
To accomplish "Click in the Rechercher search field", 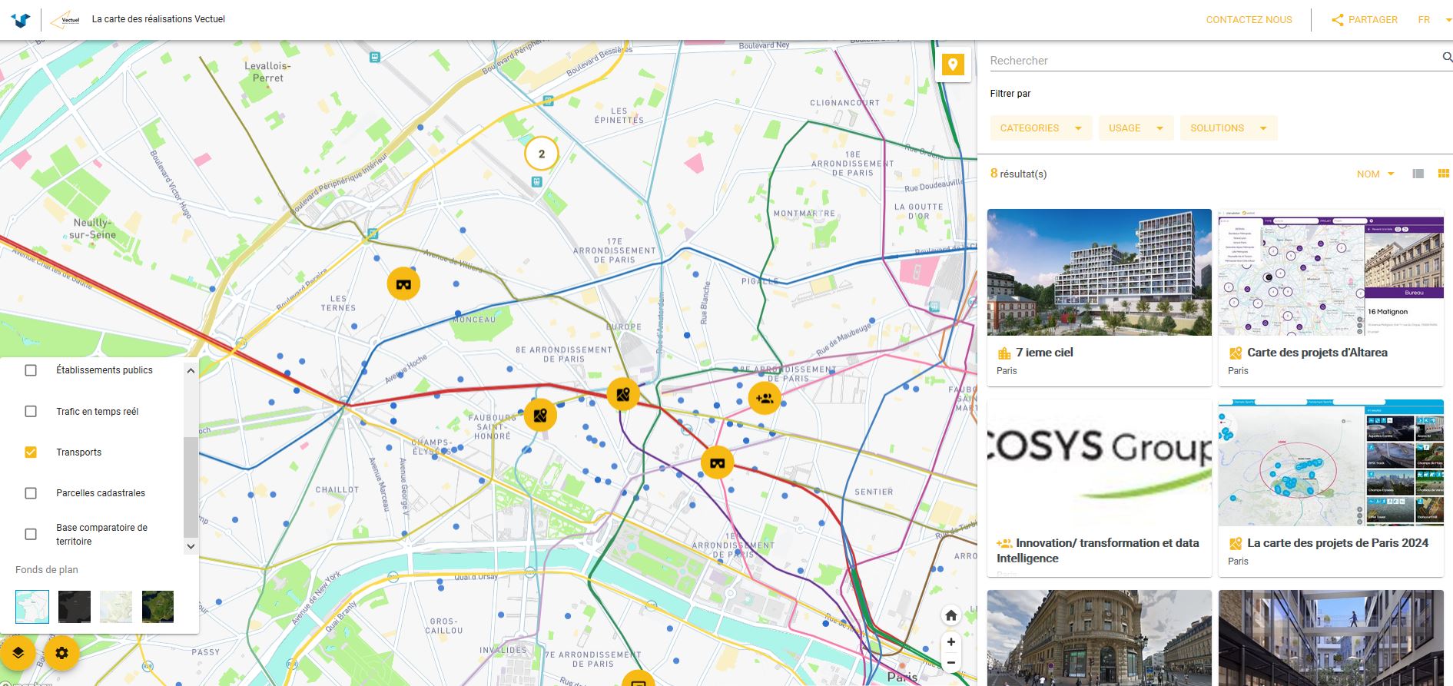I will point(1214,61).
